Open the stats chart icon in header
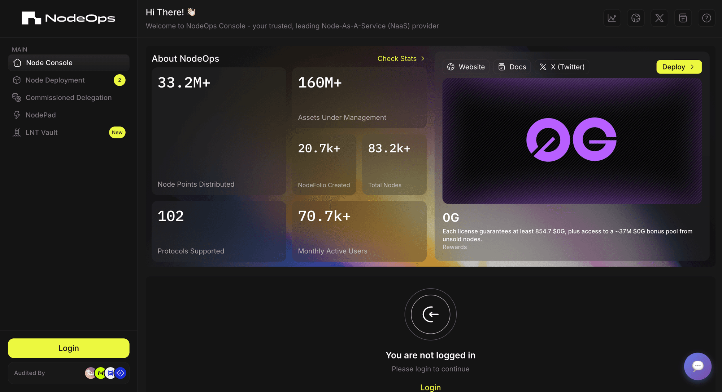 tap(612, 18)
